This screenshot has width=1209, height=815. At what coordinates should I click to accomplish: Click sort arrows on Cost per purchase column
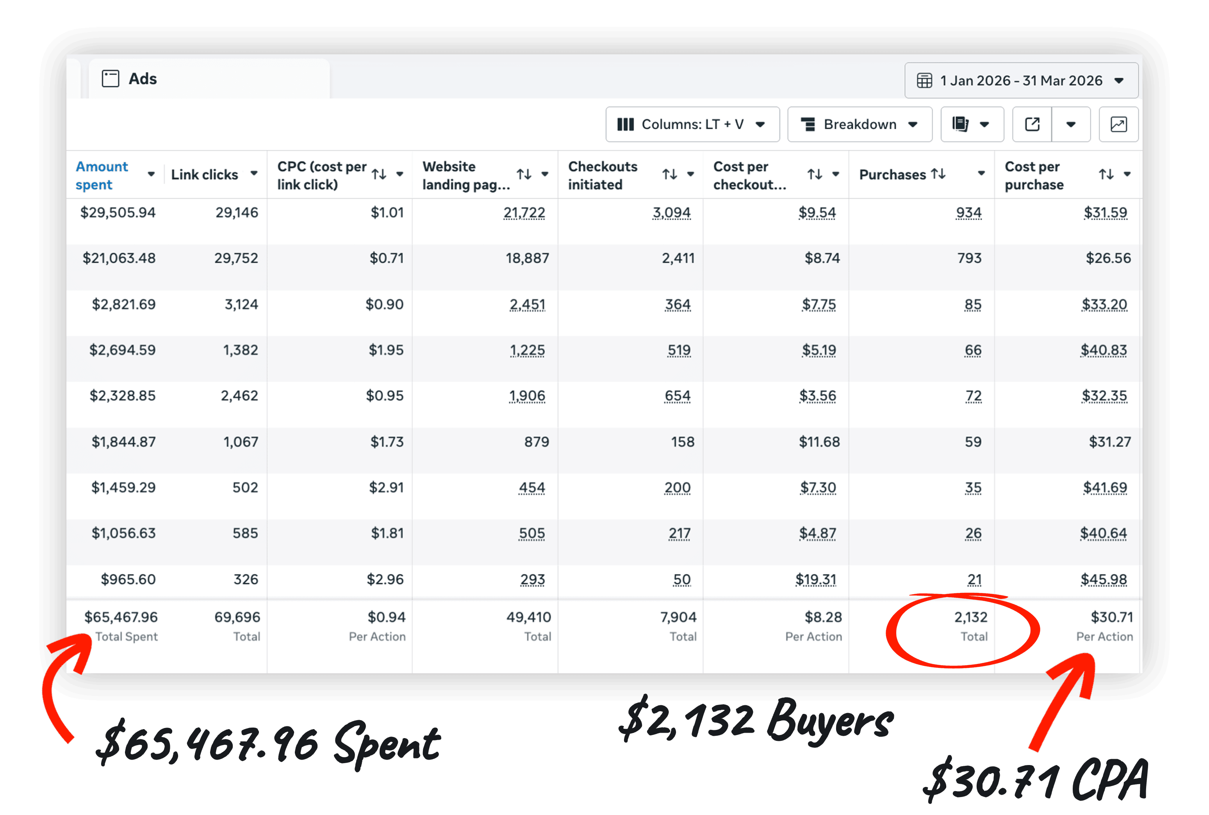pos(1106,174)
